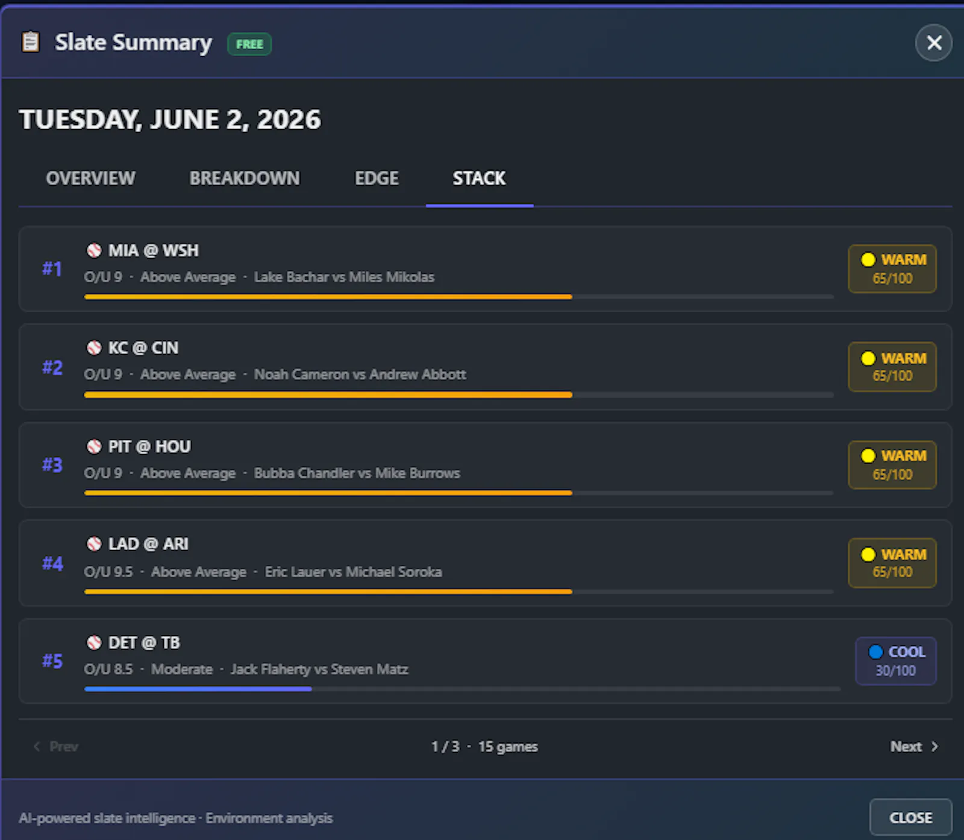Click the WARM 65/100 badge for PIT @ HOU

(892, 465)
